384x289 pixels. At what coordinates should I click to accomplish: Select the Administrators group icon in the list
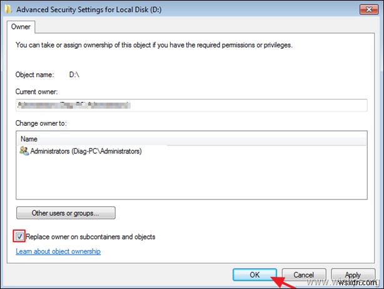point(24,151)
